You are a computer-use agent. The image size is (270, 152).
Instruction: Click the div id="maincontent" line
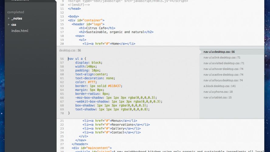coord(92,148)
